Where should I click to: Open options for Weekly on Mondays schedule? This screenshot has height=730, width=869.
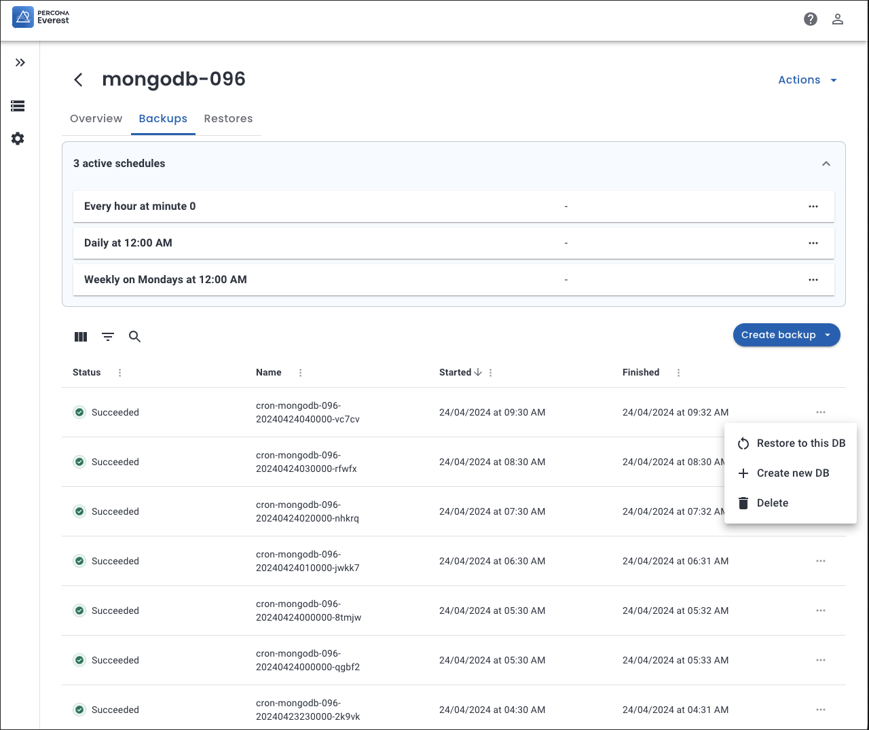click(813, 280)
